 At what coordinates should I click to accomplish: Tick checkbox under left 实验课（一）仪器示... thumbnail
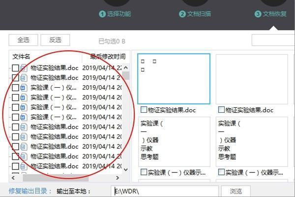coord(144,172)
